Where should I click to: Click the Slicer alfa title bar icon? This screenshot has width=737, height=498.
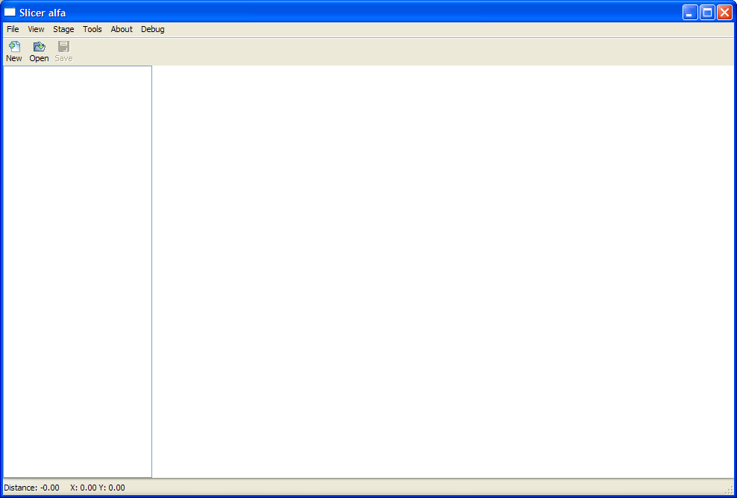click(10, 12)
